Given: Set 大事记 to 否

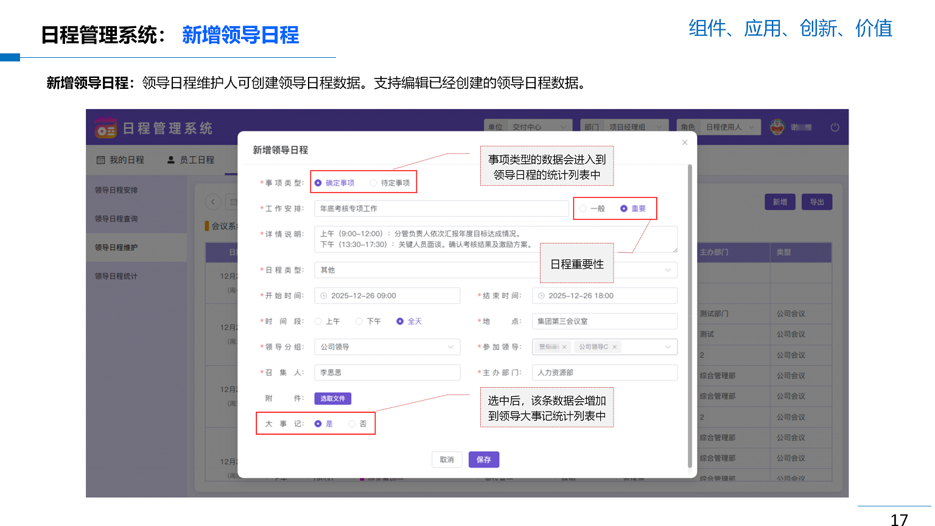Looking at the screenshot, I should pyautogui.click(x=352, y=424).
